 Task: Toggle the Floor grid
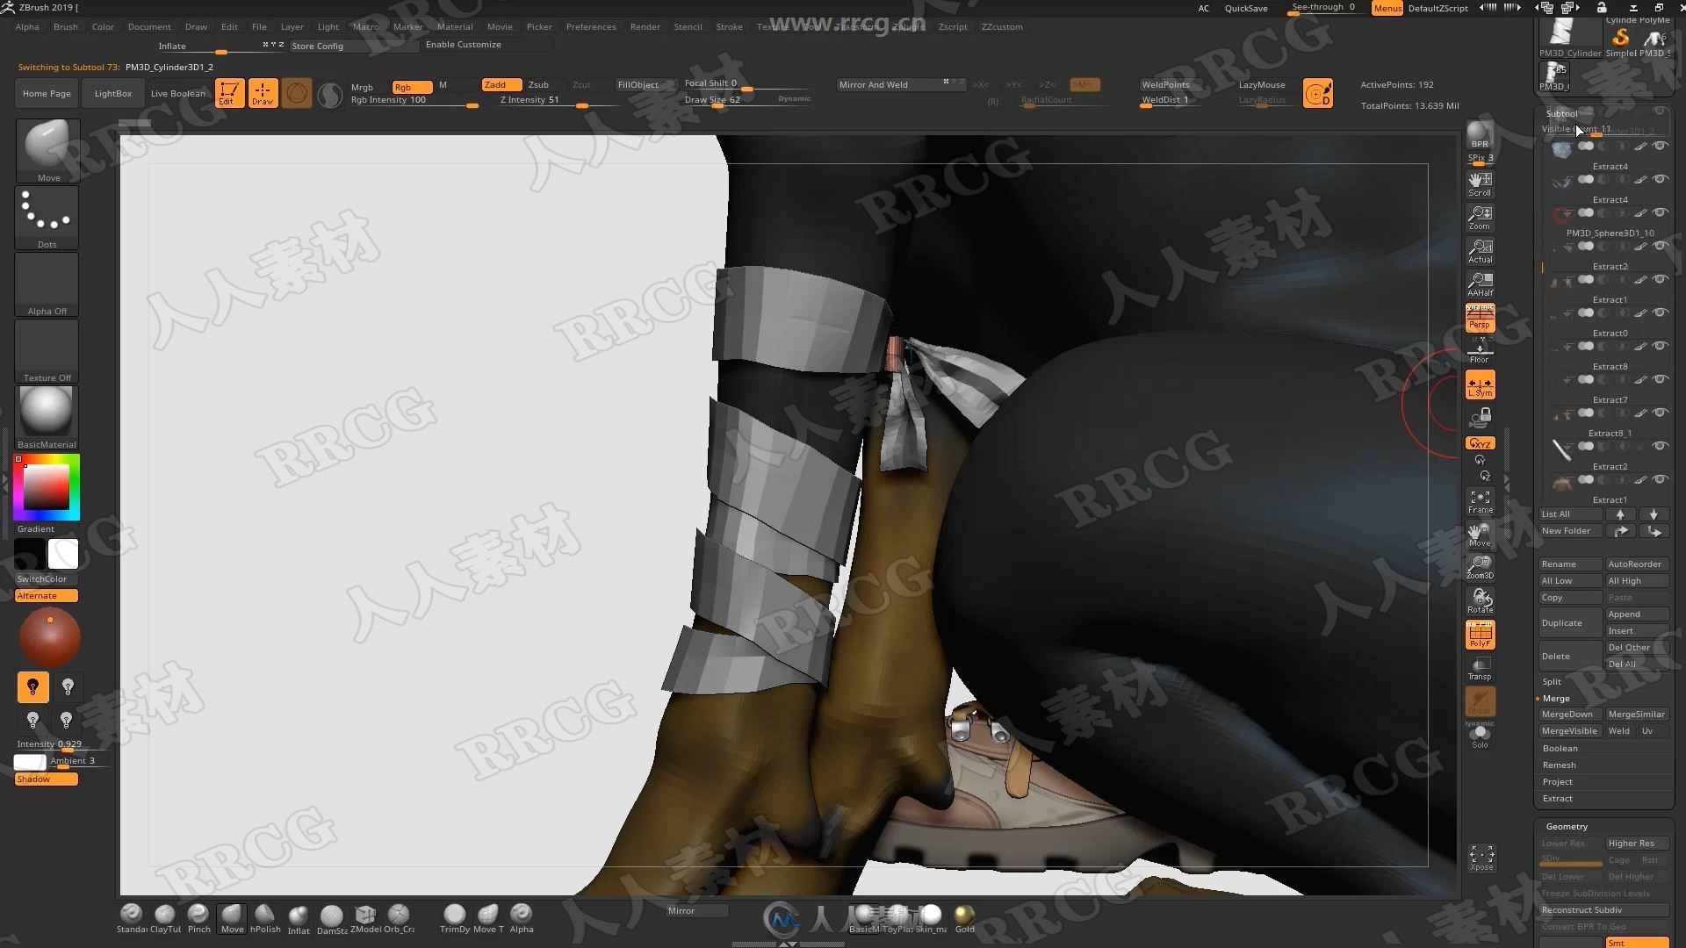coord(1480,351)
